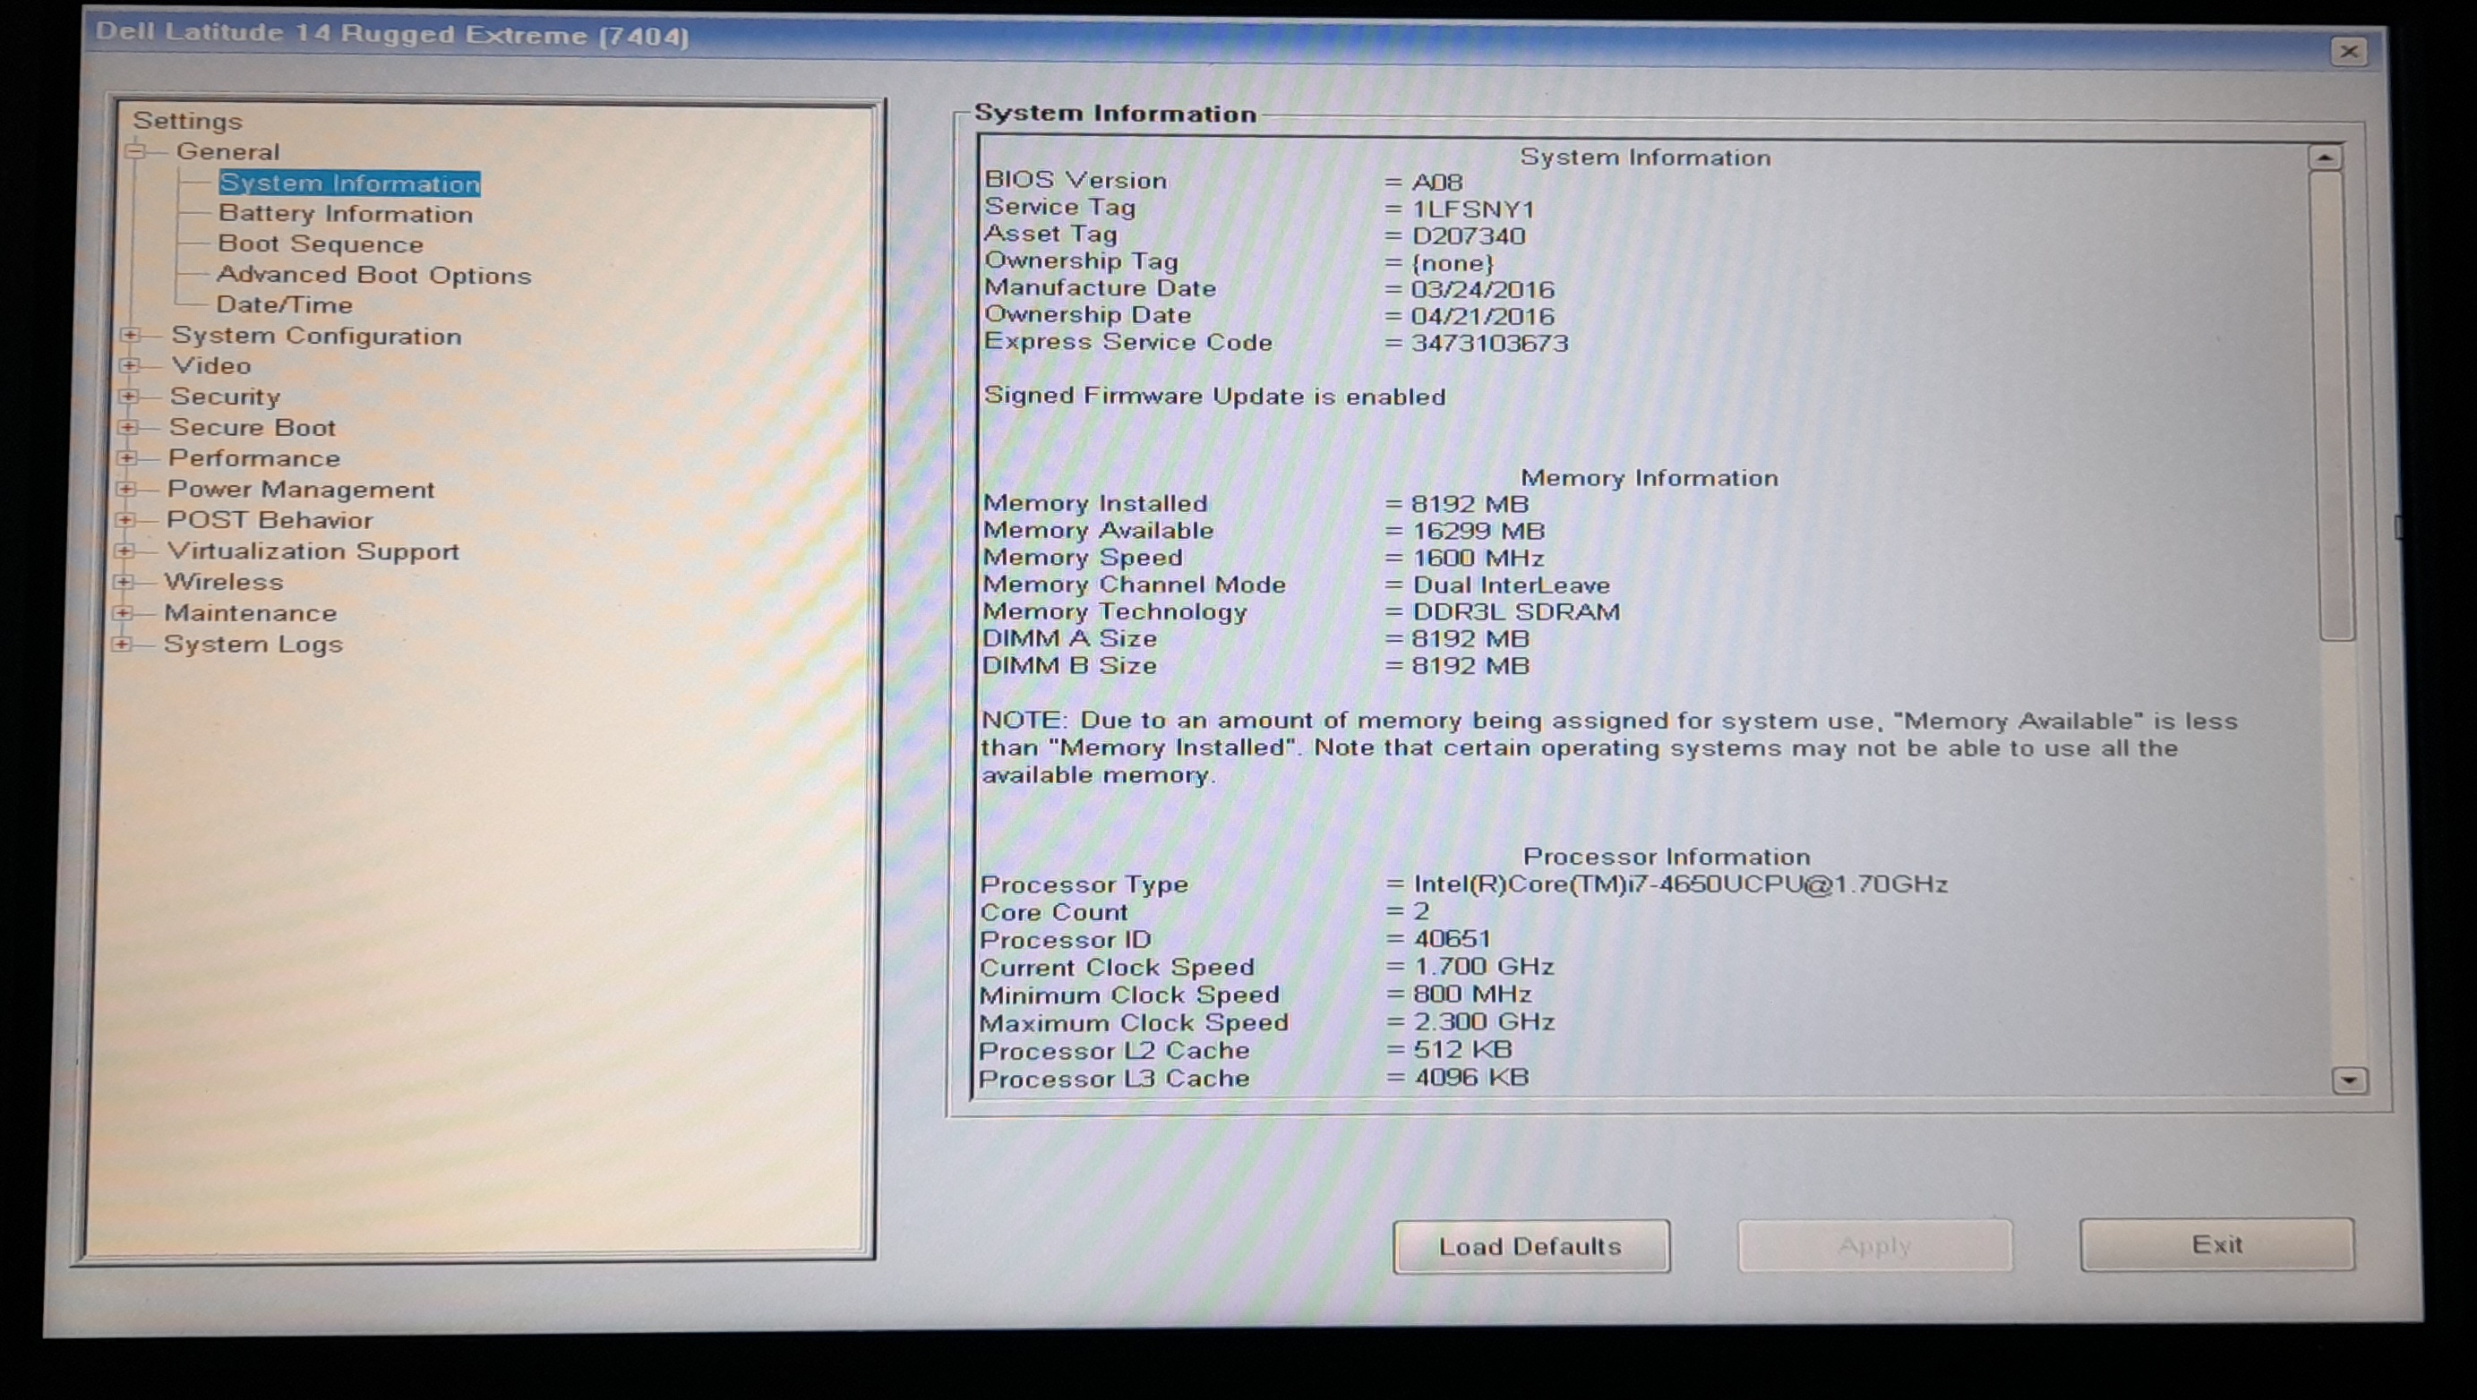This screenshot has height=1400, width=2477.
Task: Click the scroll up arrow
Action: click(2325, 158)
